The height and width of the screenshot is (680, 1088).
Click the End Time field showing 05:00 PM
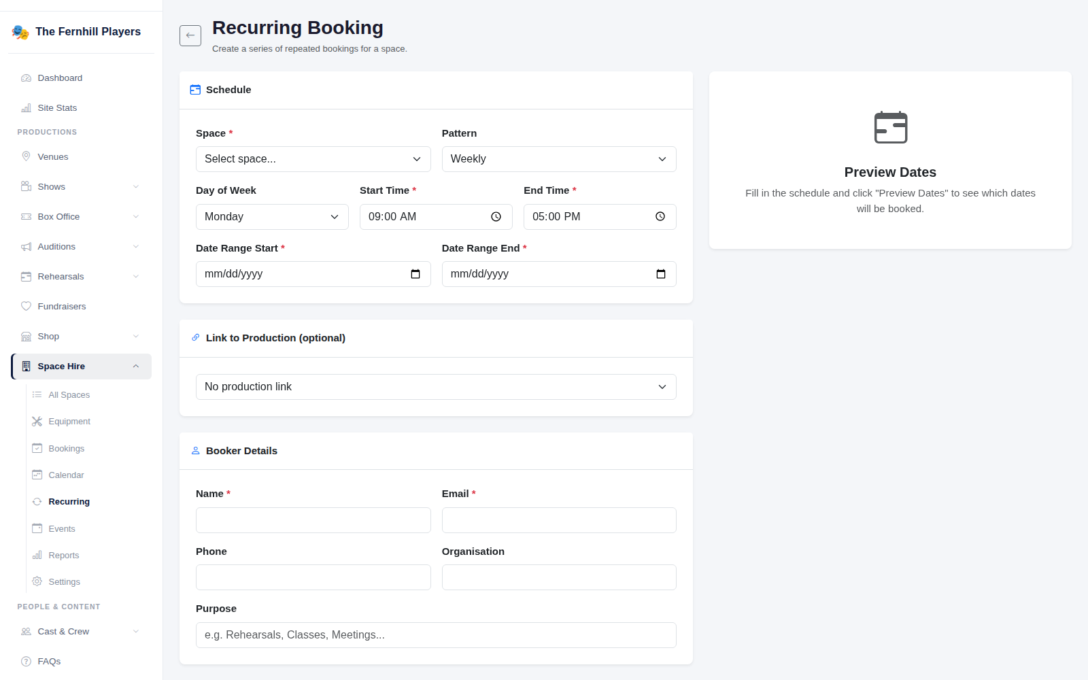pyautogui.click(x=600, y=217)
